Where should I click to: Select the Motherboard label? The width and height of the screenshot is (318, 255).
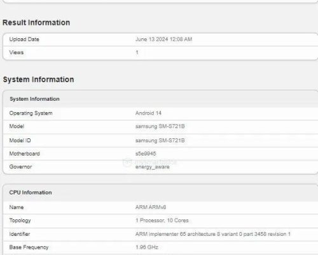25,154
